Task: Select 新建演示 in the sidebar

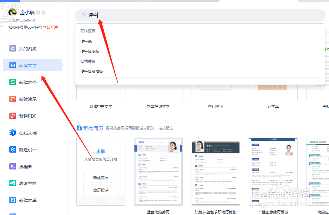Action: pyautogui.click(x=33, y=99)
